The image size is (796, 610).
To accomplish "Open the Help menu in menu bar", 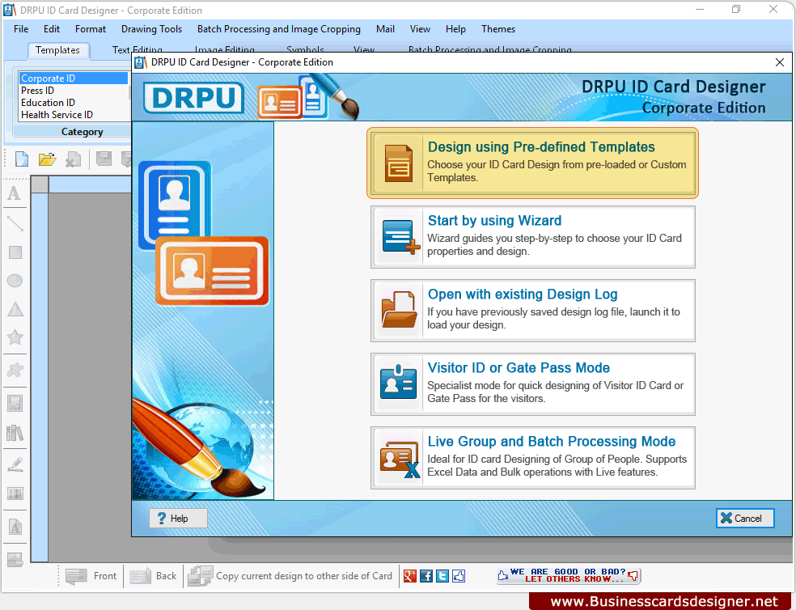I will (x=455, y=29).
